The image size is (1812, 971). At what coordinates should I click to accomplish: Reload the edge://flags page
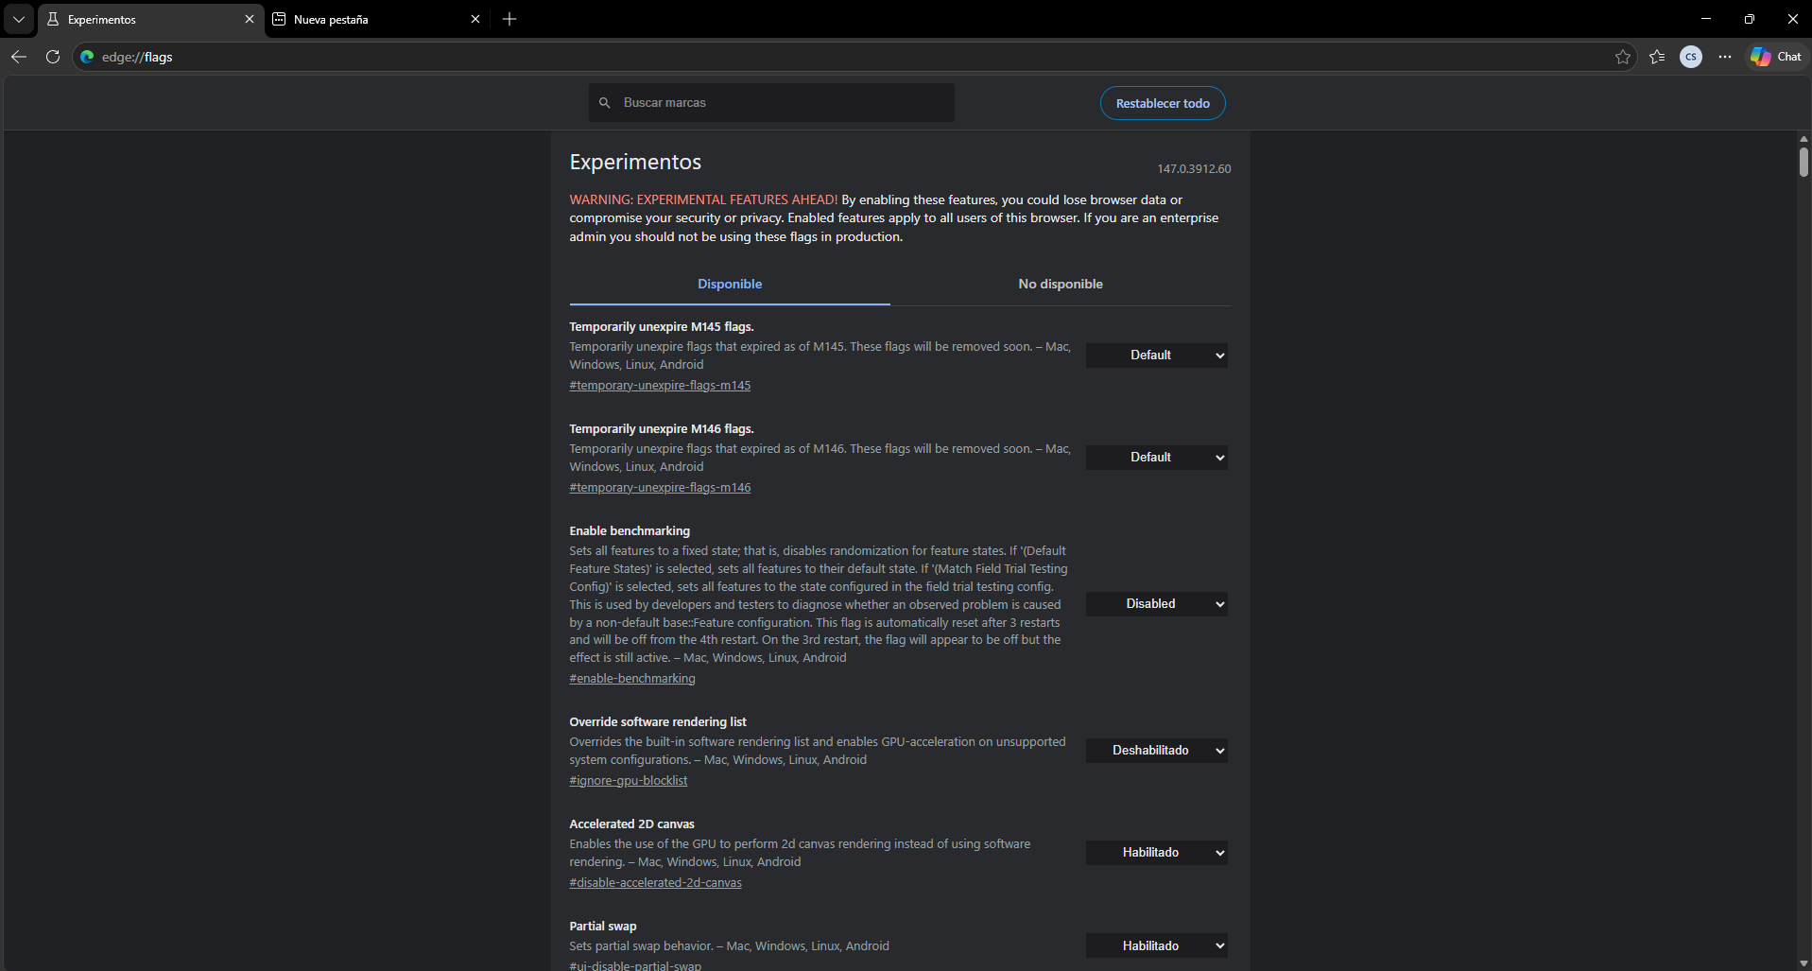pyautogui.click(x=53, y=57)
